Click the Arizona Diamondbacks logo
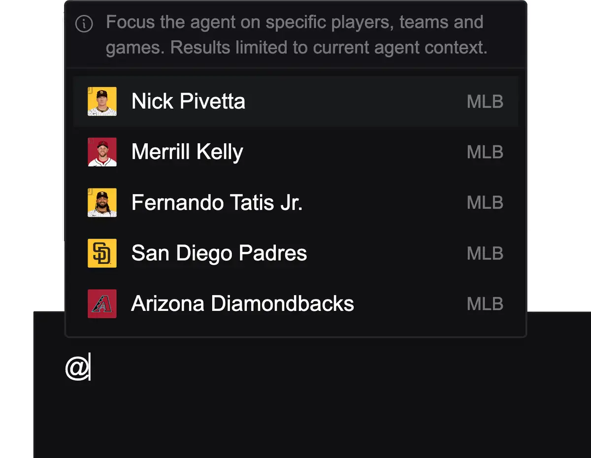This screenshot has height=458, width=591. (x=102, y=304)
